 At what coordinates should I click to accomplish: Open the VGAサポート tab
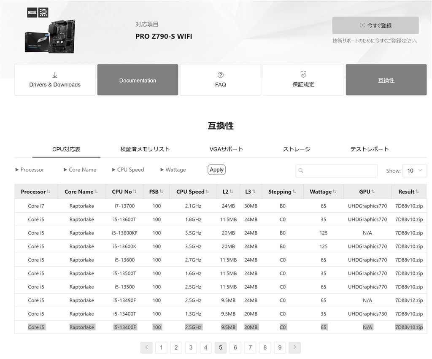click(226, 149)
